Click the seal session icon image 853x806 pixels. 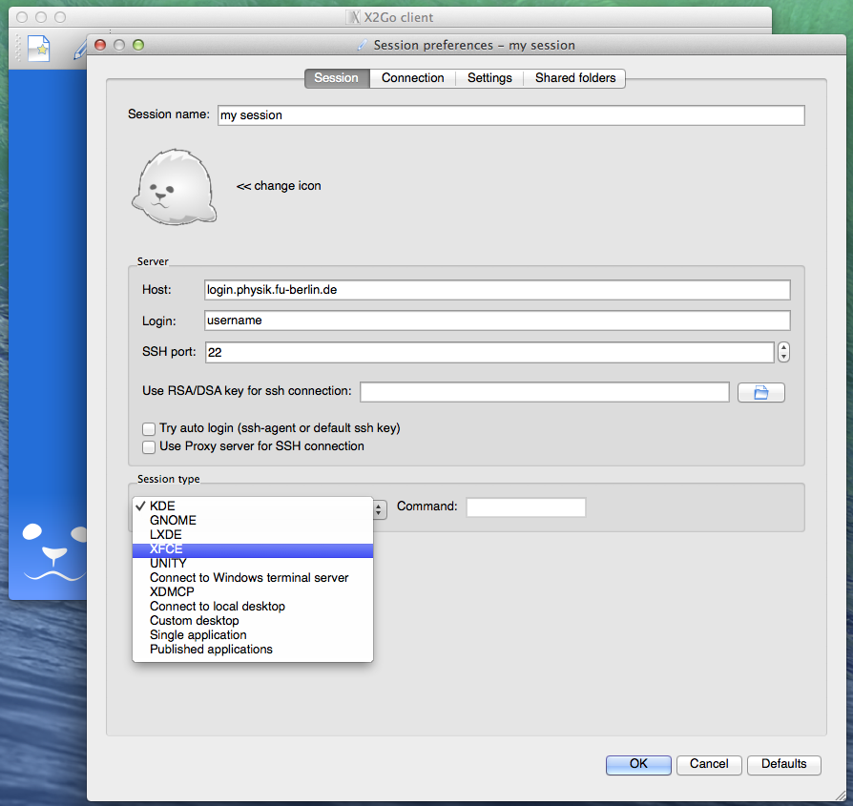[x=174, y=187]
